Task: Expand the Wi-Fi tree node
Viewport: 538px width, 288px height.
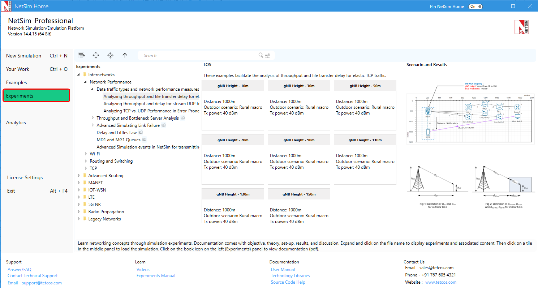Action: click(86, 154)
